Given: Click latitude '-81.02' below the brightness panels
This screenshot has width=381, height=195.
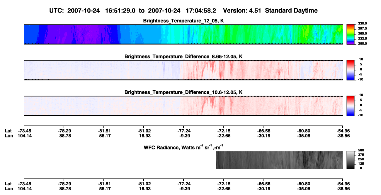Looking at the screenshot, I should (x=144, y=131).
